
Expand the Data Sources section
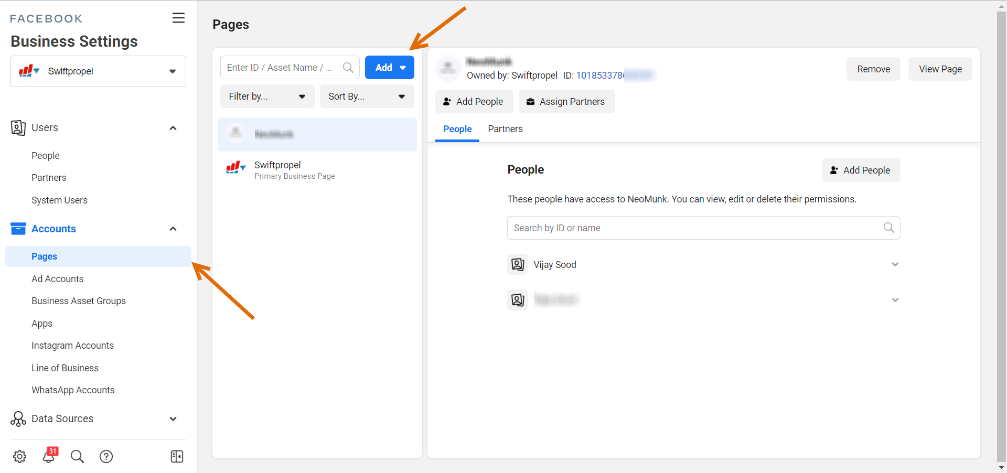173,418
